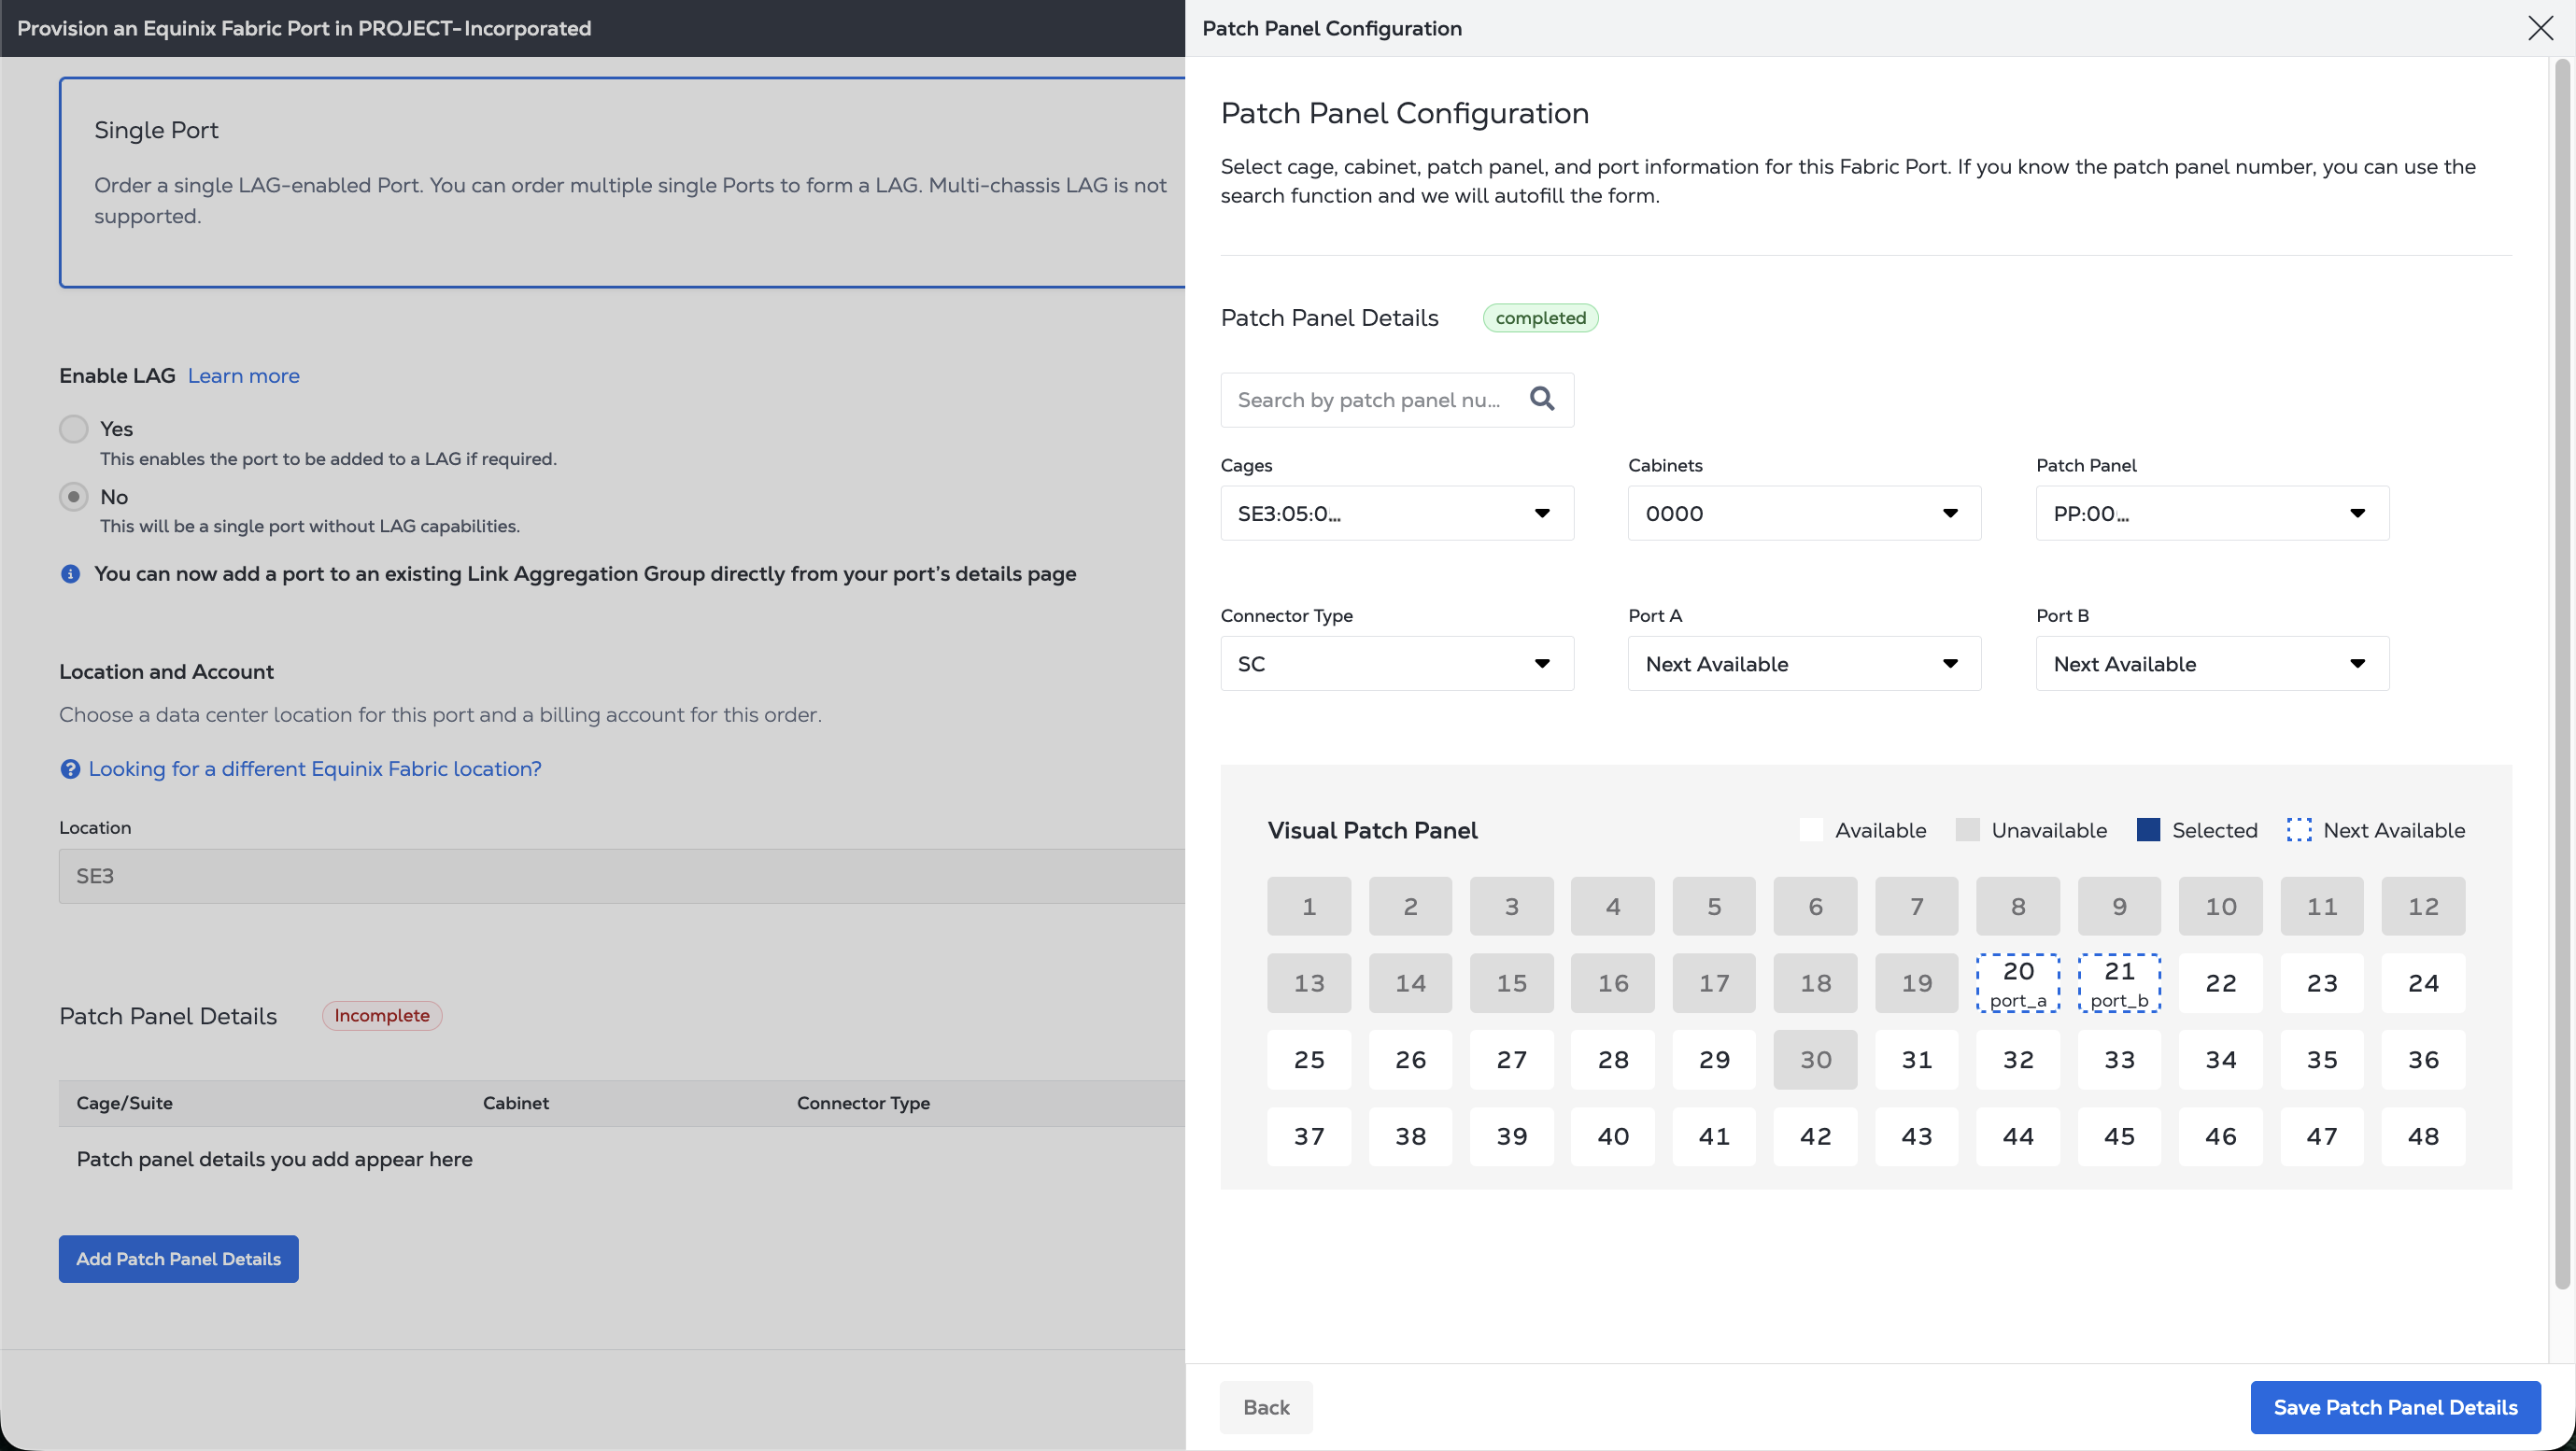Viewport: 2576px width, 1451px height.
Task: Expand the Port A Next Available dropdown
Action: pos(1803,664)
